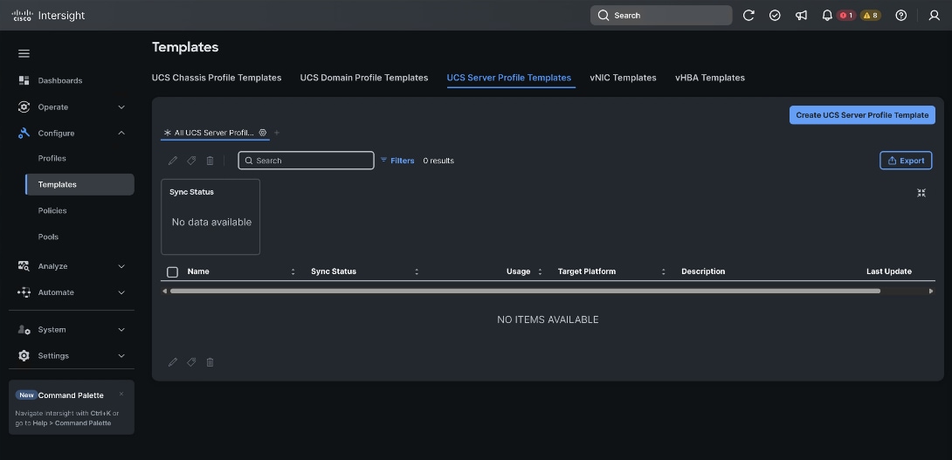
Task: Click the Cisco Intersight logo
Action: tap(48, 15)
